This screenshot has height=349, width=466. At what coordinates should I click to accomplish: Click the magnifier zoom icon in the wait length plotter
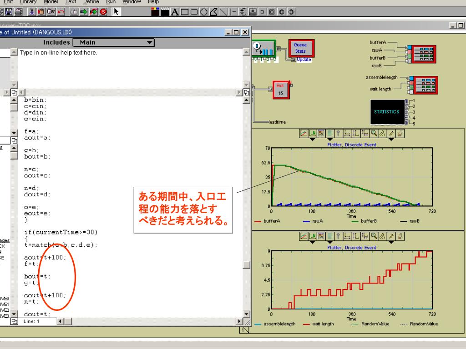pos(374,236)
